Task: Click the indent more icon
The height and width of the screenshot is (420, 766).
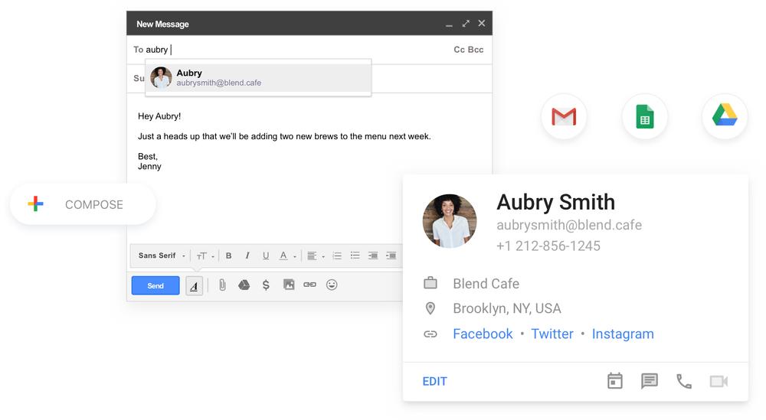Action: click(x=391, y=256)
